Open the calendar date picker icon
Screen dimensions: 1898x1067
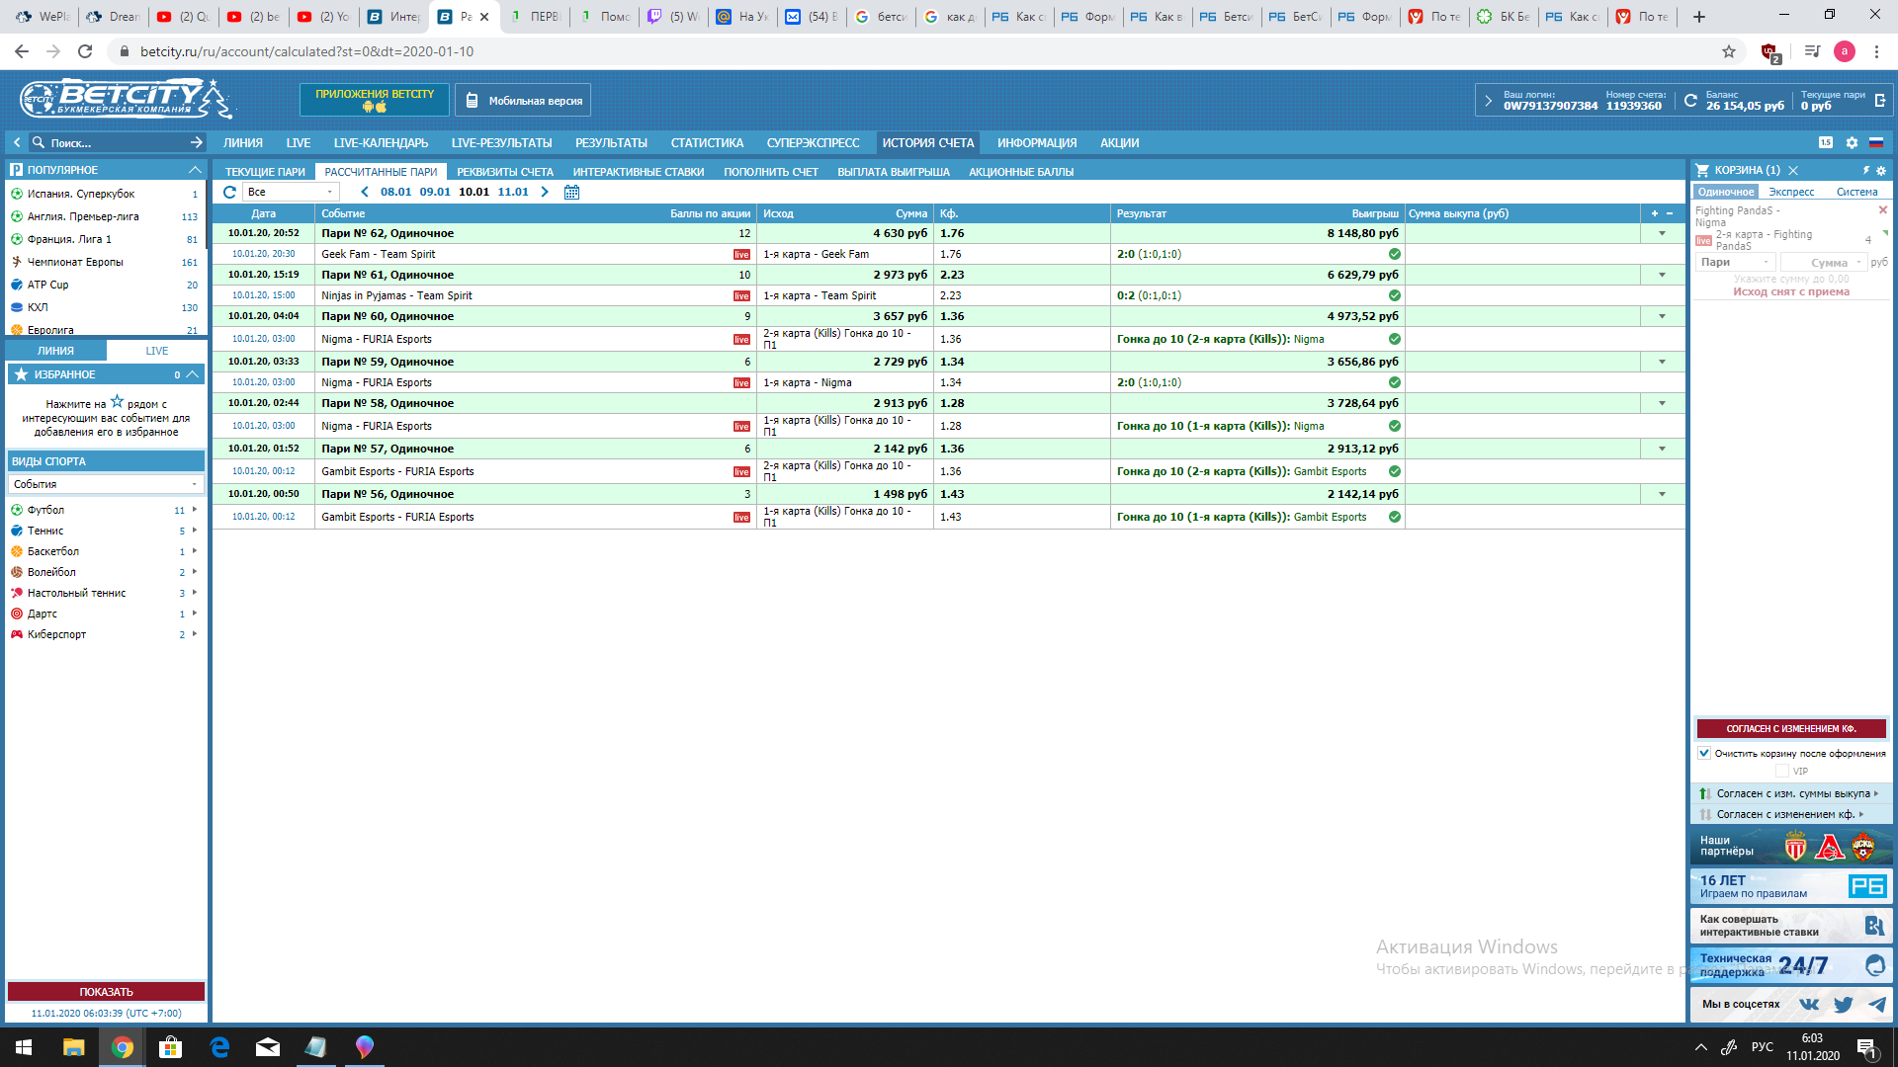pos(571,192)
